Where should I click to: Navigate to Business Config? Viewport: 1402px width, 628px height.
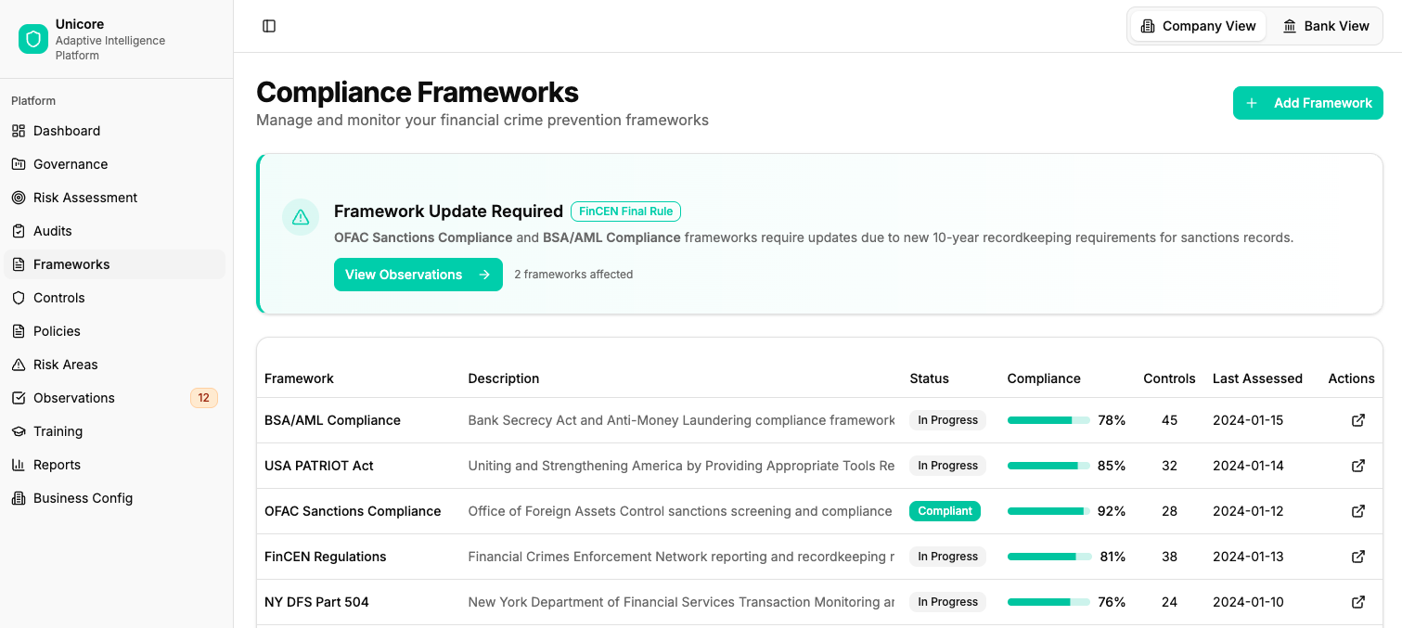coord(83,498)
